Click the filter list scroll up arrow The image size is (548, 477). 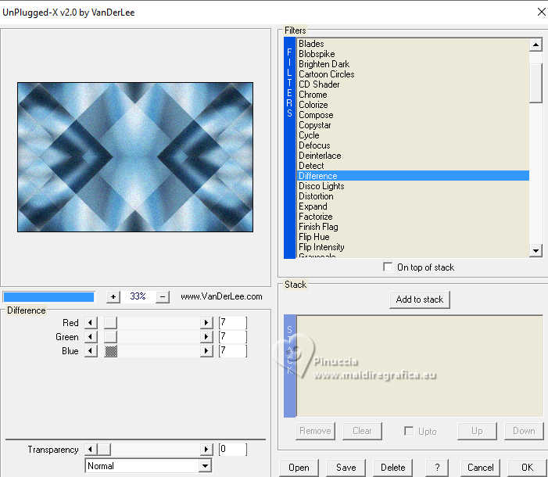pos(535,45)
